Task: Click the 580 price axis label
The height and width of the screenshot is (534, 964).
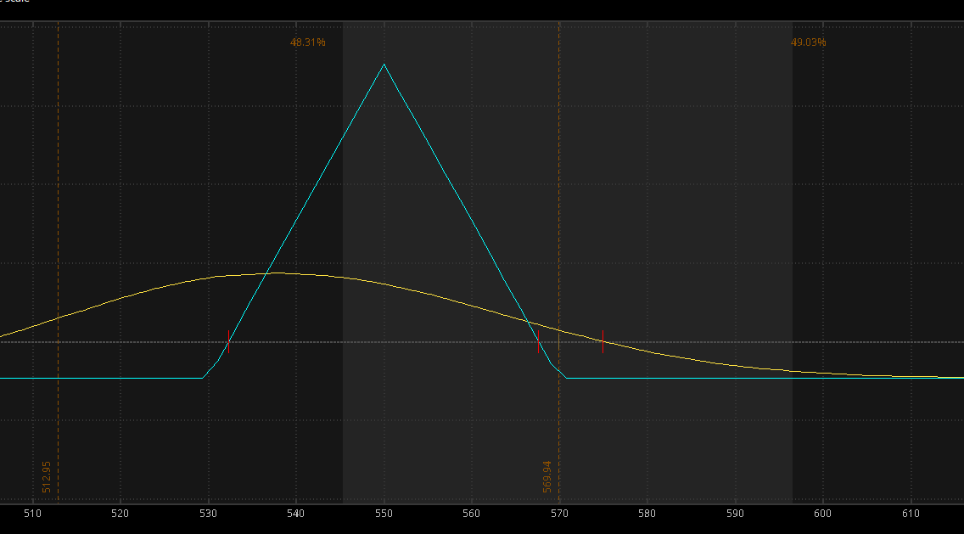Action: (647, 513)
